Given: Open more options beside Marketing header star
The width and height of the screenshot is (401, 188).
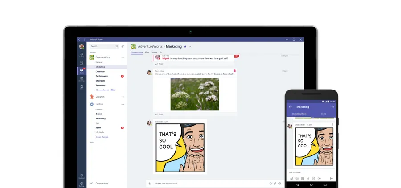Looking at the screenshot, I should (x=190, y=46).
